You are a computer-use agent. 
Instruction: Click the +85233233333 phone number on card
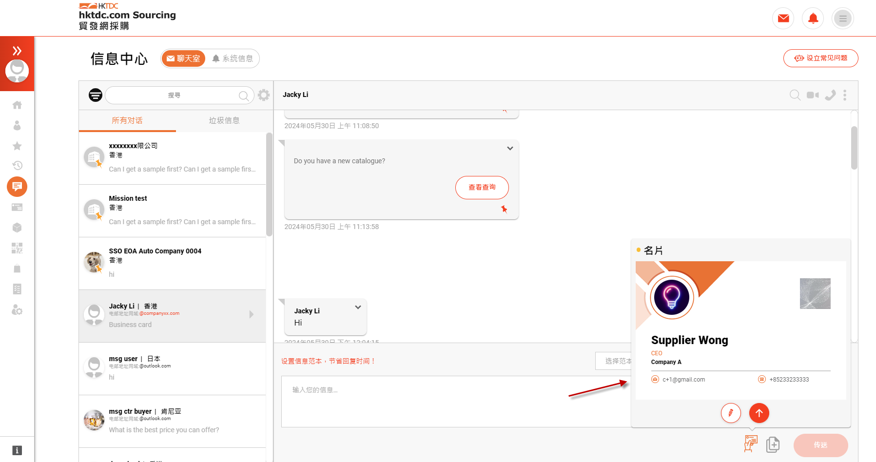click(789, 380)
